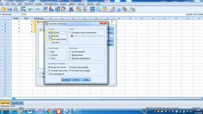
Task: Select Round case weights option
Action: pyautogui.click(x=70, y=67)
